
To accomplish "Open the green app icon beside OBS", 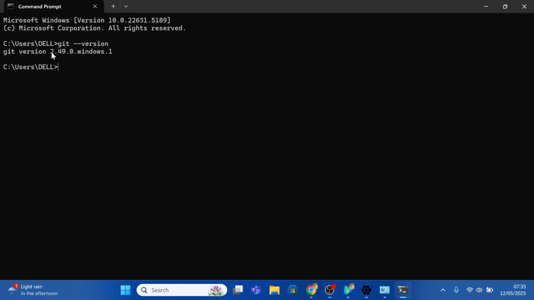I will coord(348,290).
